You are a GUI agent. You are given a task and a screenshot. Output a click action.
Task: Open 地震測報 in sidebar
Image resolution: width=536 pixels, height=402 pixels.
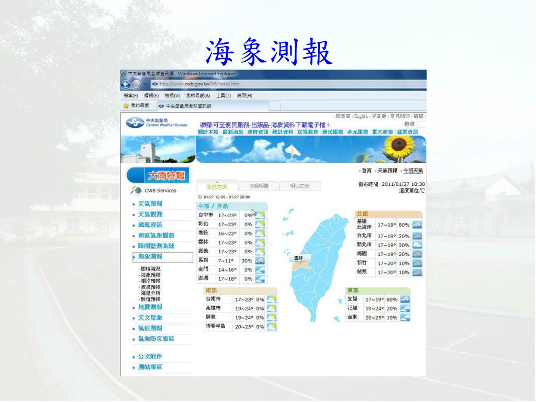150,307
